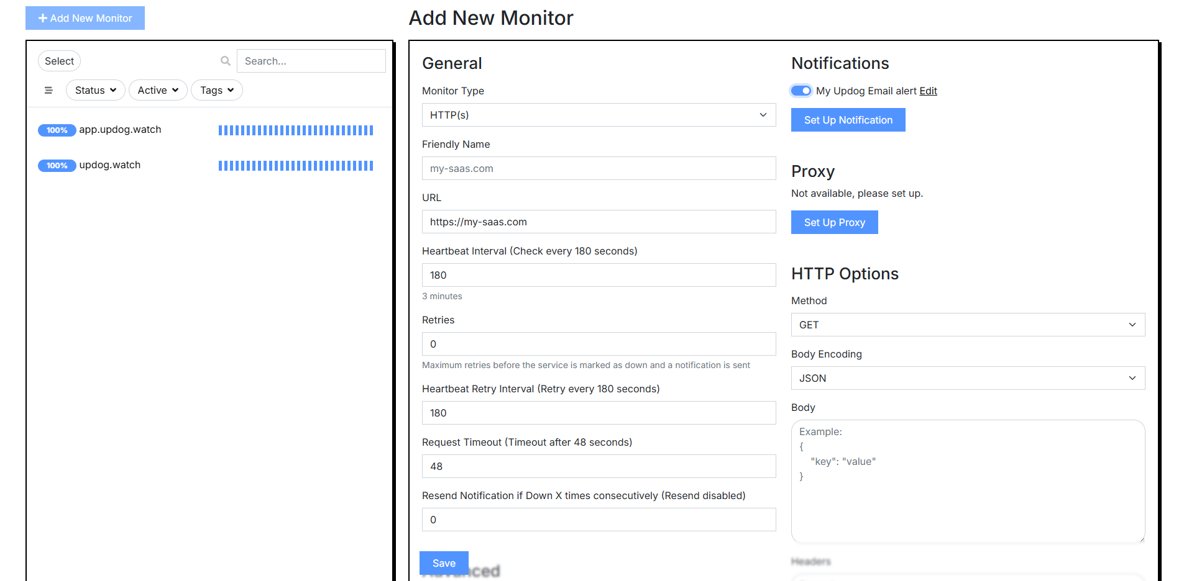Viewport: 1184px width, 581px height.
Task: Click the 100% uptime badge for app.updog.watch
Action: point(57,130)
